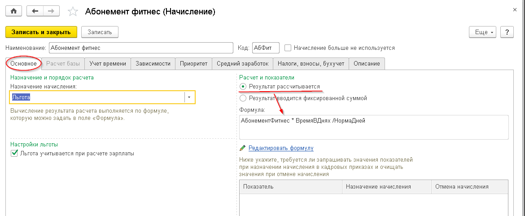Switch to the Учет времени tab

coord(108,64)
